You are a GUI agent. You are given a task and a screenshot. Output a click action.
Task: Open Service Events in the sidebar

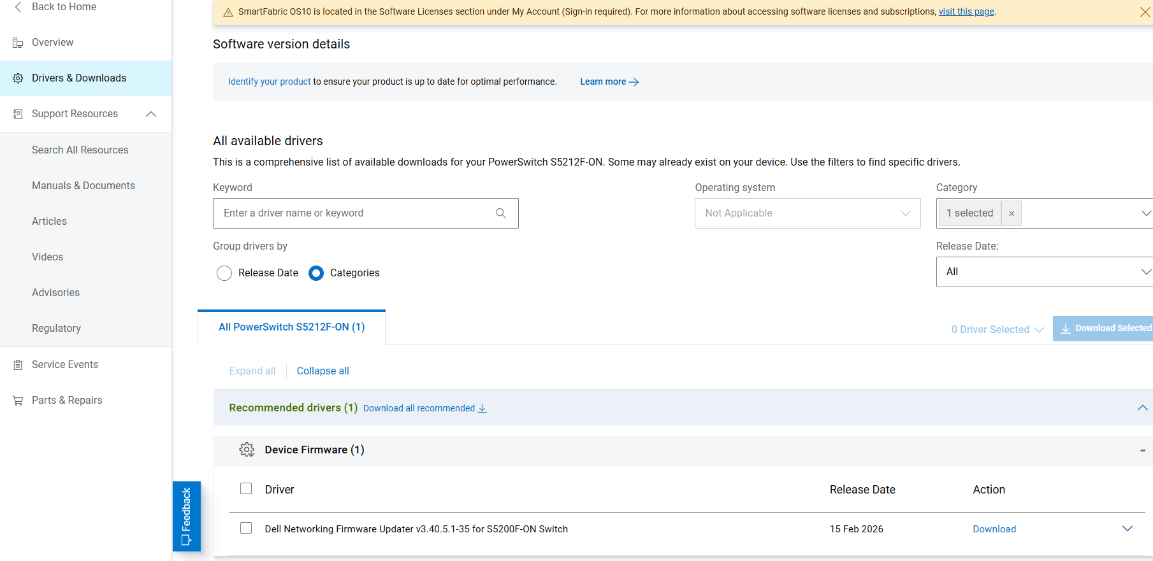coord(65,365)
